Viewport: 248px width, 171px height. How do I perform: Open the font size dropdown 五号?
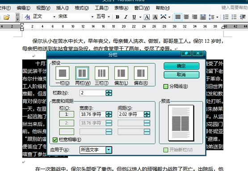point(109,17)
